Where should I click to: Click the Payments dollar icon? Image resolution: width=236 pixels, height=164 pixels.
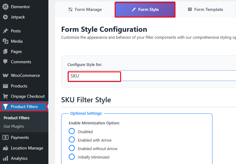click(5, 137)
